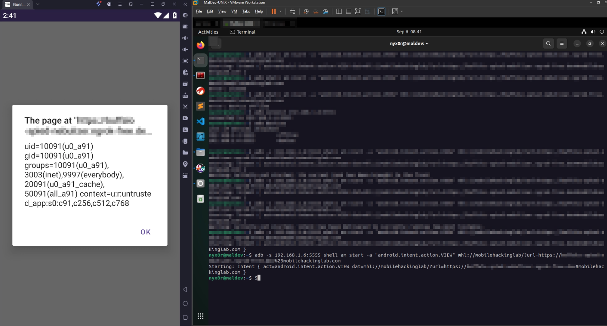This screenshot has width=607, height=326.
Task: Toggle the thumbnail bar view
Action: tap(349, 11)
